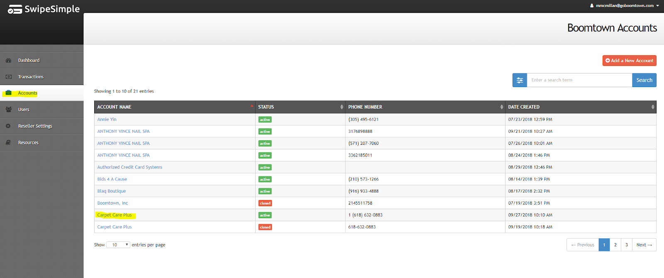Click active status badge for Blaq Boutique
The image size is (664, 278).
coord(265,191)
